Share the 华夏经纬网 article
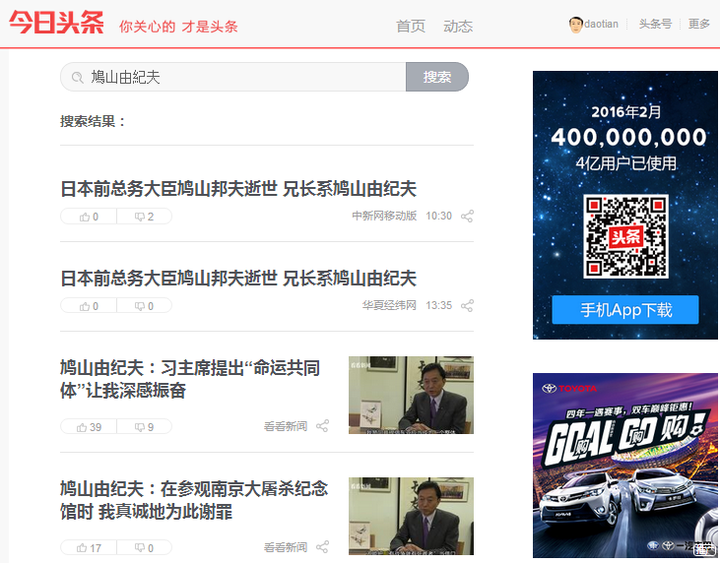The height and width of the screenshot is (563, 720). (467, 305)
